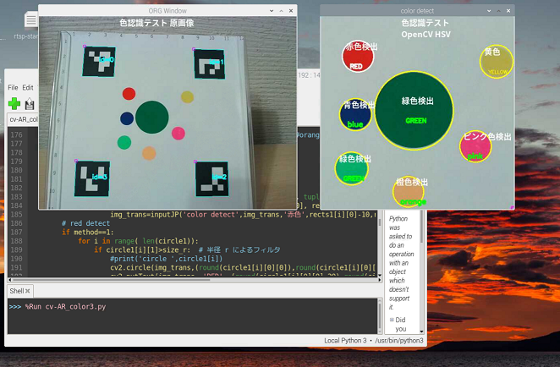
Task: Click the color detect title bar
Action: [x=417, y=11]
